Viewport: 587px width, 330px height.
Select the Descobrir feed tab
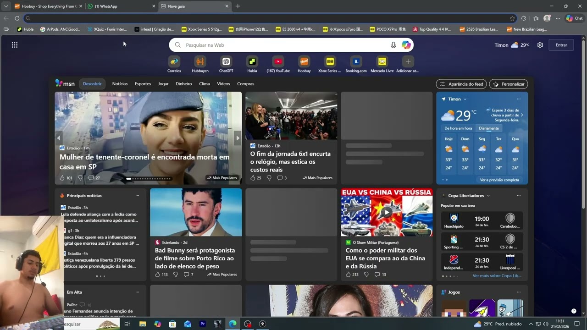[x=92, y=84]
